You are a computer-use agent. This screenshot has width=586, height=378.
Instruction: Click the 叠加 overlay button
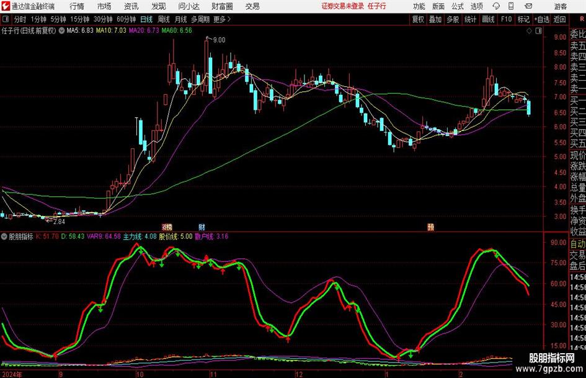[435, 19]
